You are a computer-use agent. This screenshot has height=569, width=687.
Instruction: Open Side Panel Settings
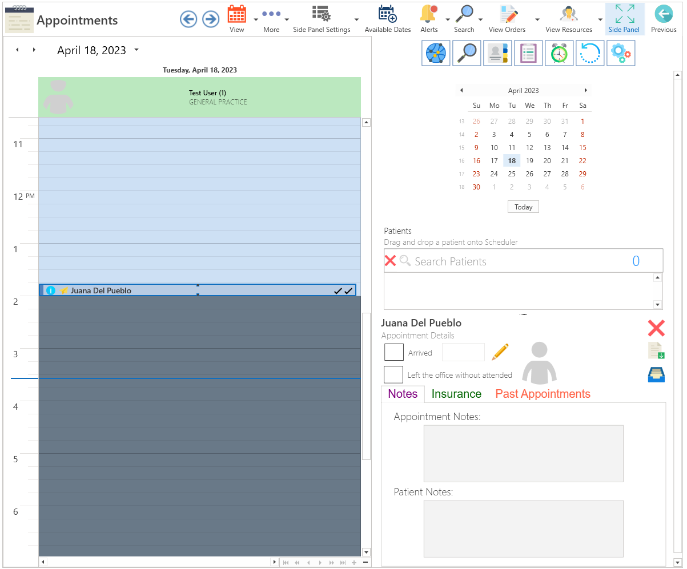pos(322,19)
